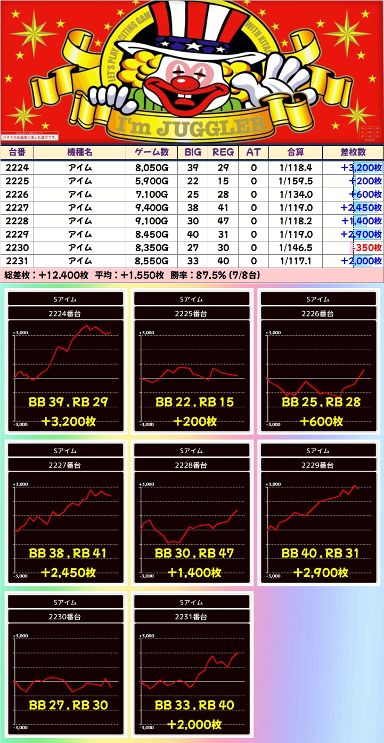Open the 2231番台 graph card title

(192, 617)
